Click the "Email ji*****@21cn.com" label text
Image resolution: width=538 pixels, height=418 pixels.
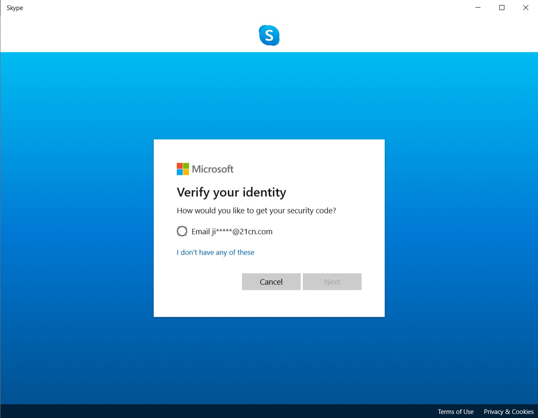pos(232,232)
